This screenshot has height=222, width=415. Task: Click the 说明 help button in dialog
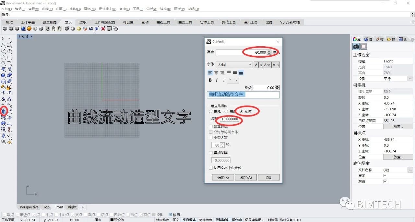pos(269,177)
